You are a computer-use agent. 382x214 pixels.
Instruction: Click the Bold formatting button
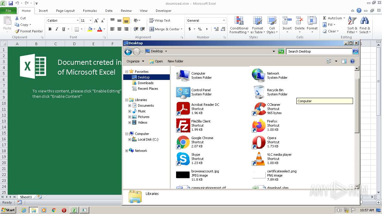pyautogui.click(x=50, y=29)
